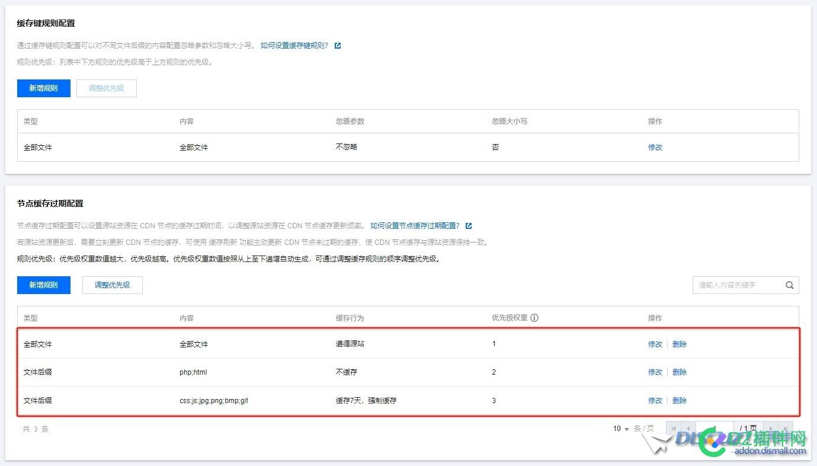
Task: Click the 缓存行为 column header
Action: (x=350, y=318)
